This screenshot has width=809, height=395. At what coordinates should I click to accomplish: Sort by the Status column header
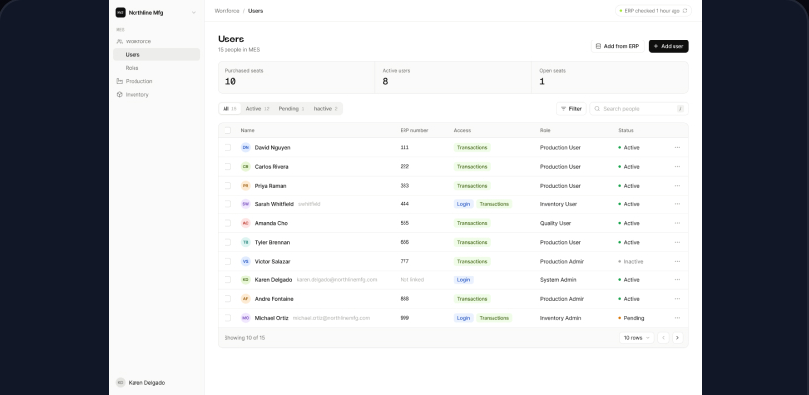tap(626, 130)
